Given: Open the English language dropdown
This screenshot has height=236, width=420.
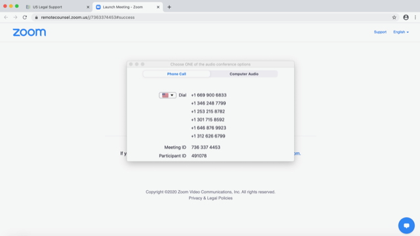Looking at the screenshot, I should (401, 32).
